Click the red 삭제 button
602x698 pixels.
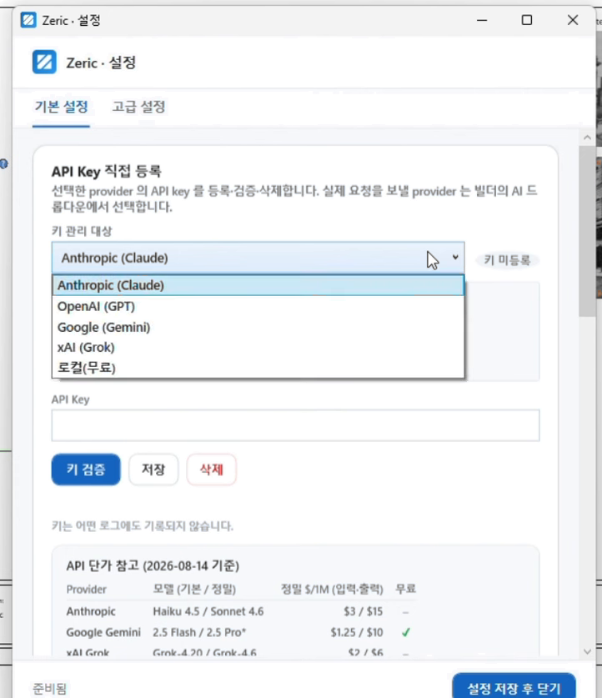[211, 470]
